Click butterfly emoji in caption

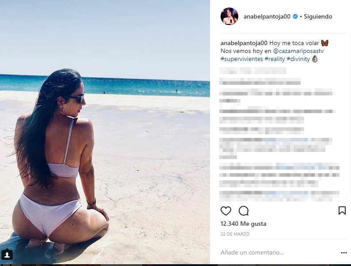pyautogui.click(x=324, y=43)
